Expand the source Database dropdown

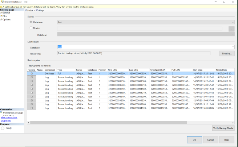point(232,22)
